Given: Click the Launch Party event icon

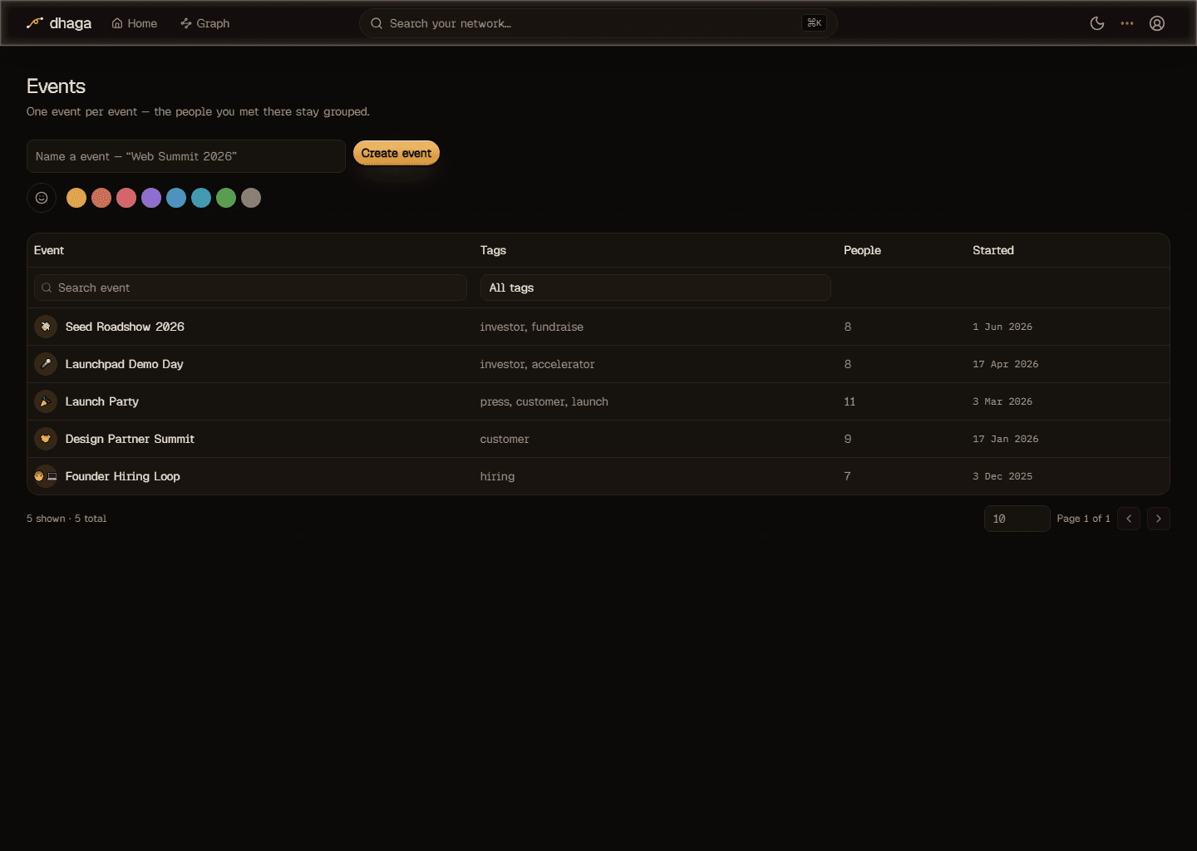Looking at the screenshot, I should [x=46, y=401].
